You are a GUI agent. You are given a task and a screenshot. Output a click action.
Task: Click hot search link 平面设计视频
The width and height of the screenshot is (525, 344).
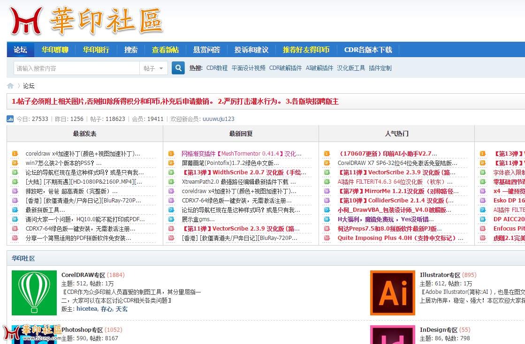pyautogui.click(x=249, y=68)
